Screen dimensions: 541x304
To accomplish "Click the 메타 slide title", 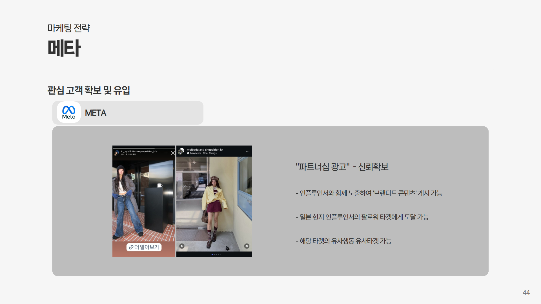I will tap(64, 48).
